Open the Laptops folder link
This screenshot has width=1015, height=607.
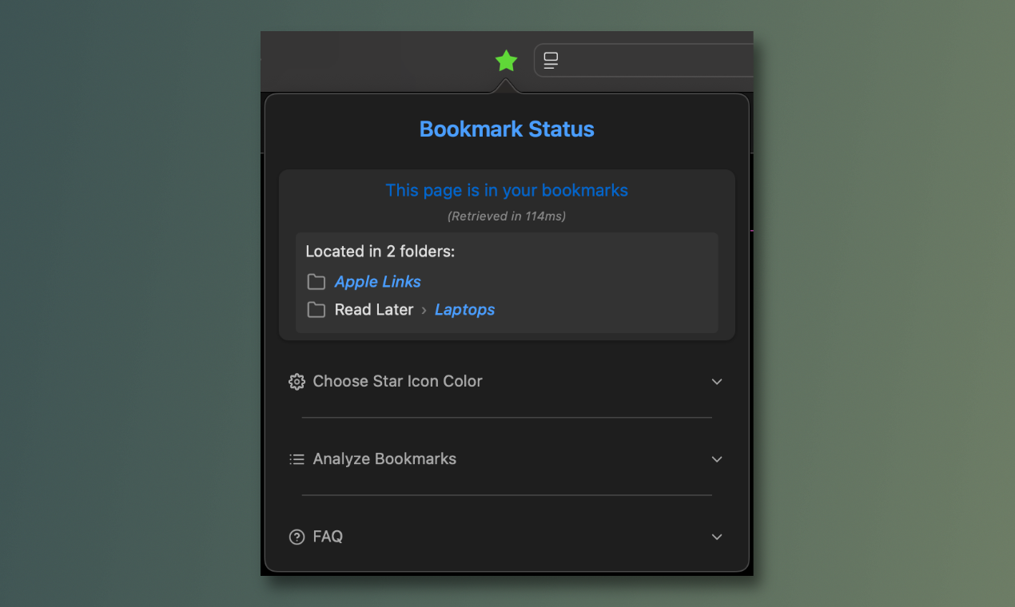tap(464, 310)
